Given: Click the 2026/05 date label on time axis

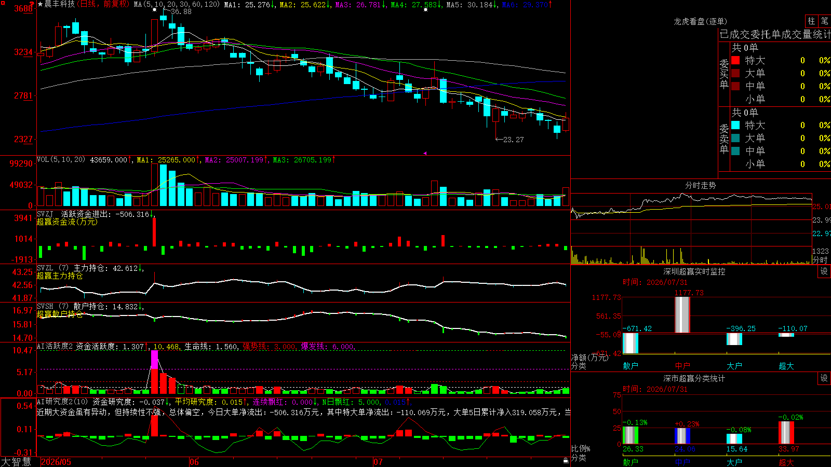Looking at the screenshot, I should (56, 462).
